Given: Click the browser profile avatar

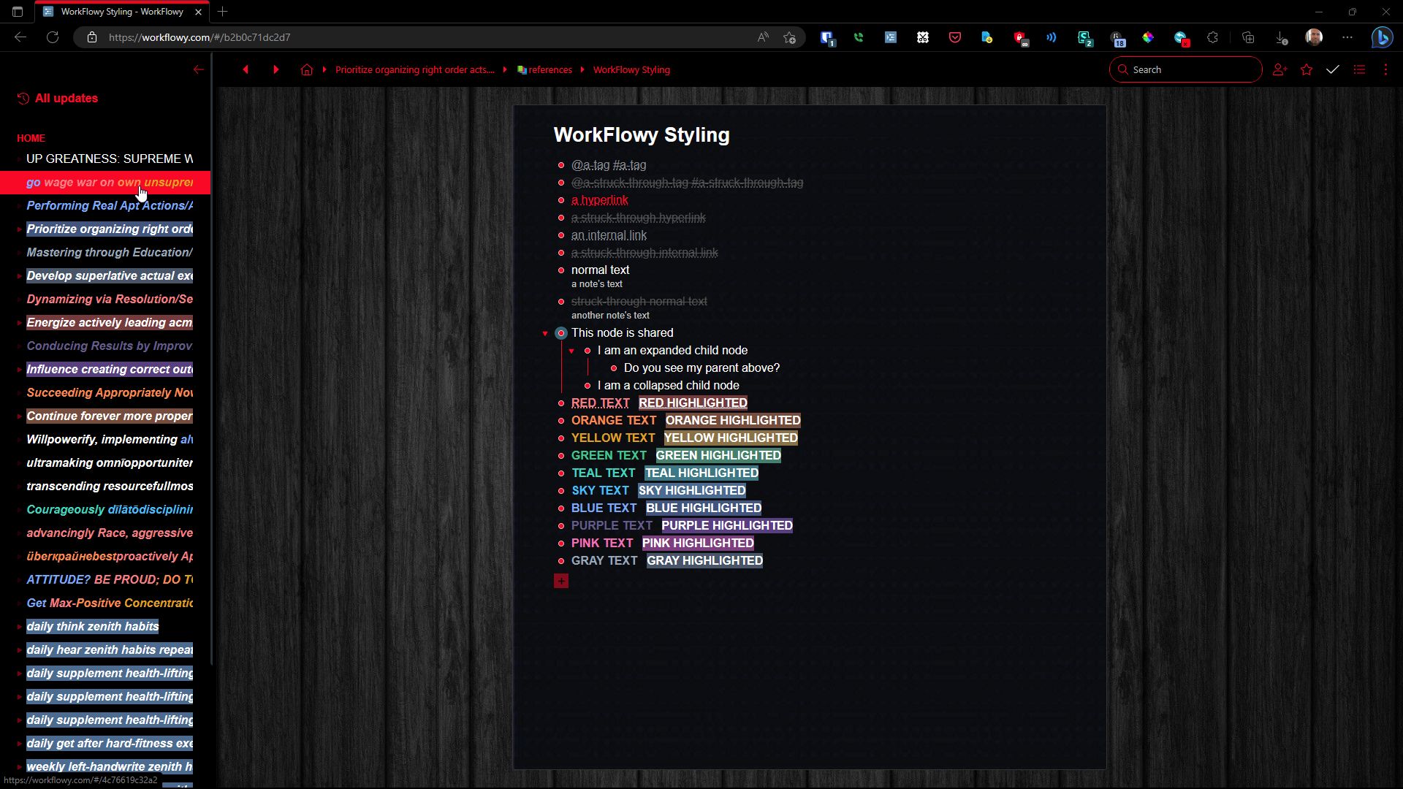Looking at the screenshot, I should 1314,37.
